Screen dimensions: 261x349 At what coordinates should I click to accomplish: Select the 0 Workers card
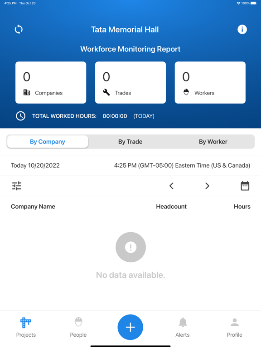[x=210, y=83]
